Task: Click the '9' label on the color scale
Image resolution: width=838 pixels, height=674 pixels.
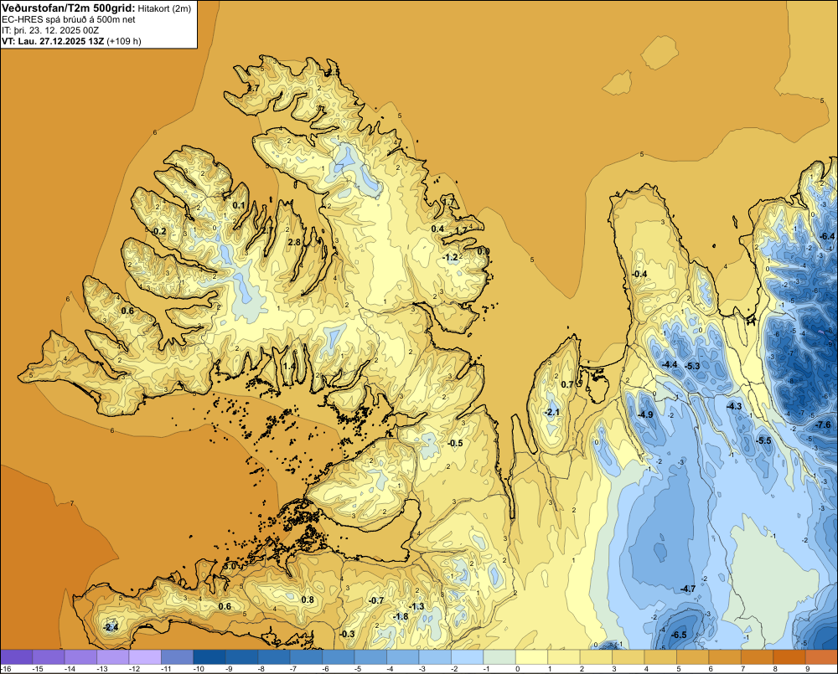Action: tap(808, 669)
